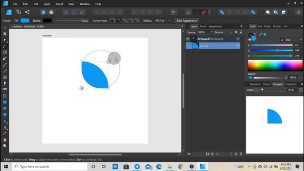This screenshot has width=304, height=171.
Task: Click the Alignment toolbar icon
Action: (173, 12)
